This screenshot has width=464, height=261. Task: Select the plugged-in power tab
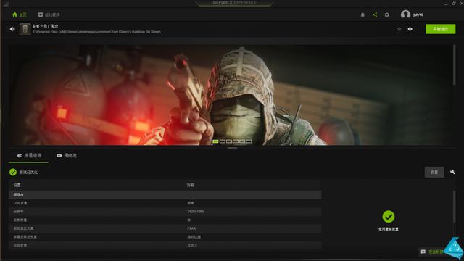pos(29,155)
